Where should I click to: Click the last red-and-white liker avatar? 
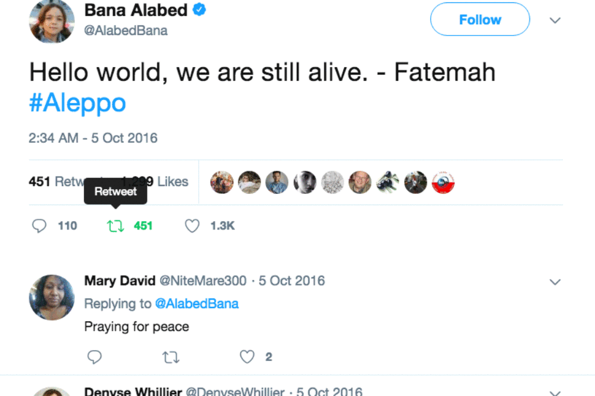point(443,182)
